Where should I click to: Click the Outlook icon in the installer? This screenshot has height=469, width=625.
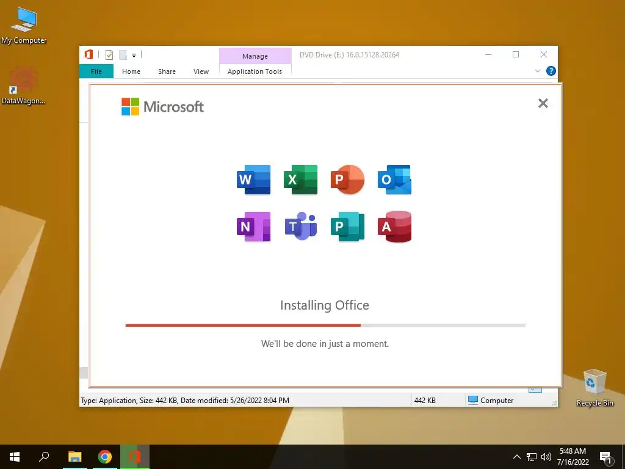pos(395,180)
